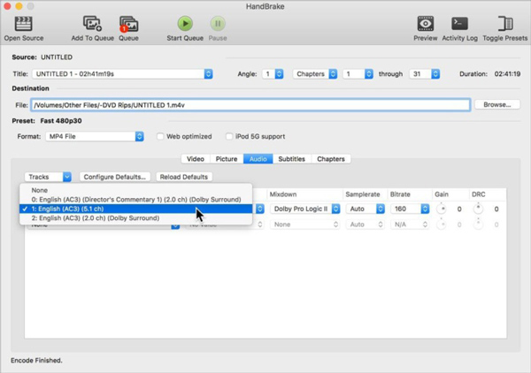Click the Toggle Presets icon
The height and width of the screenshot is (373, 531).
505,24
